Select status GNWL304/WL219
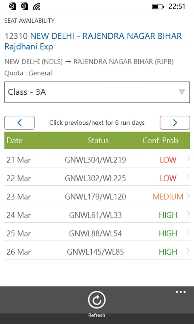The height and width of the screenshot is (324, 194). click(x=95, y=160)
